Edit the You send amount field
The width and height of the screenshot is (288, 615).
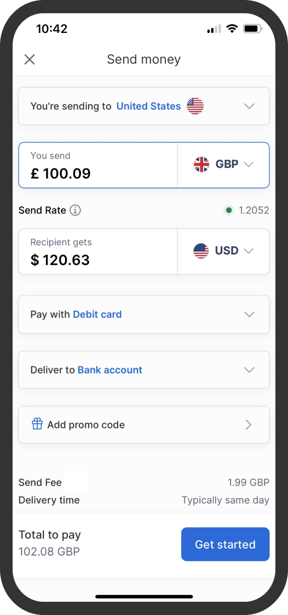pyautogui.click(x=98, y=165)
